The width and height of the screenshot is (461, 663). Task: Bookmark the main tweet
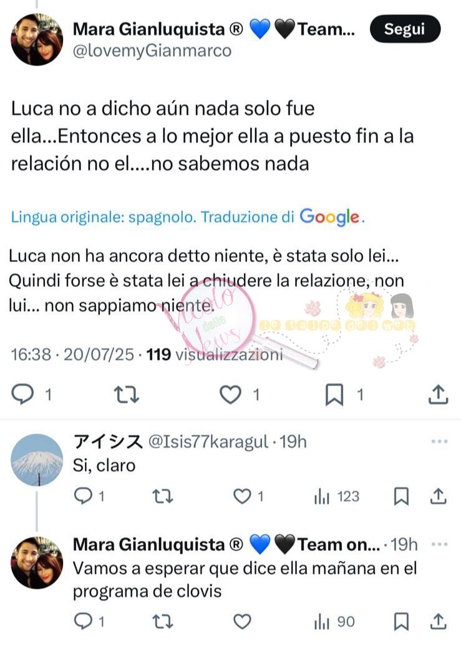pyautogui.click(x=334, y=395)
